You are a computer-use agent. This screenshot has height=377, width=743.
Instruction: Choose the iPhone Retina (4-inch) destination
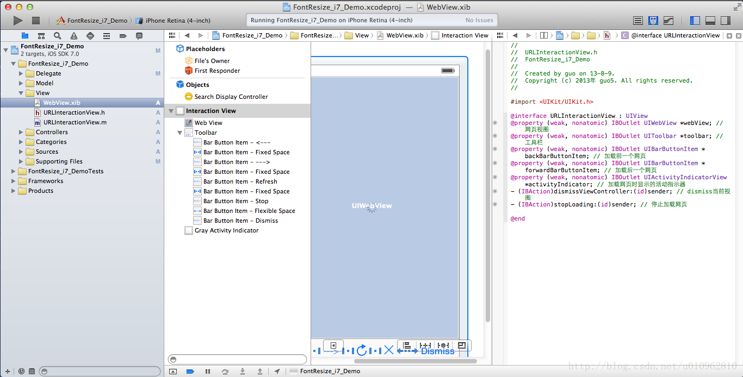tap(173, 21)
